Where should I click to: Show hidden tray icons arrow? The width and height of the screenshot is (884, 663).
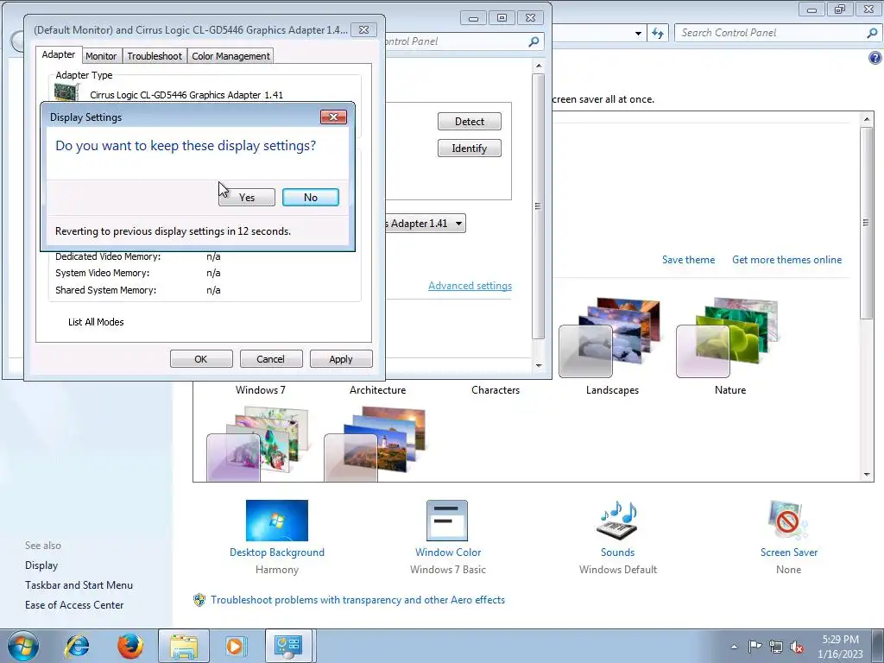734,647
